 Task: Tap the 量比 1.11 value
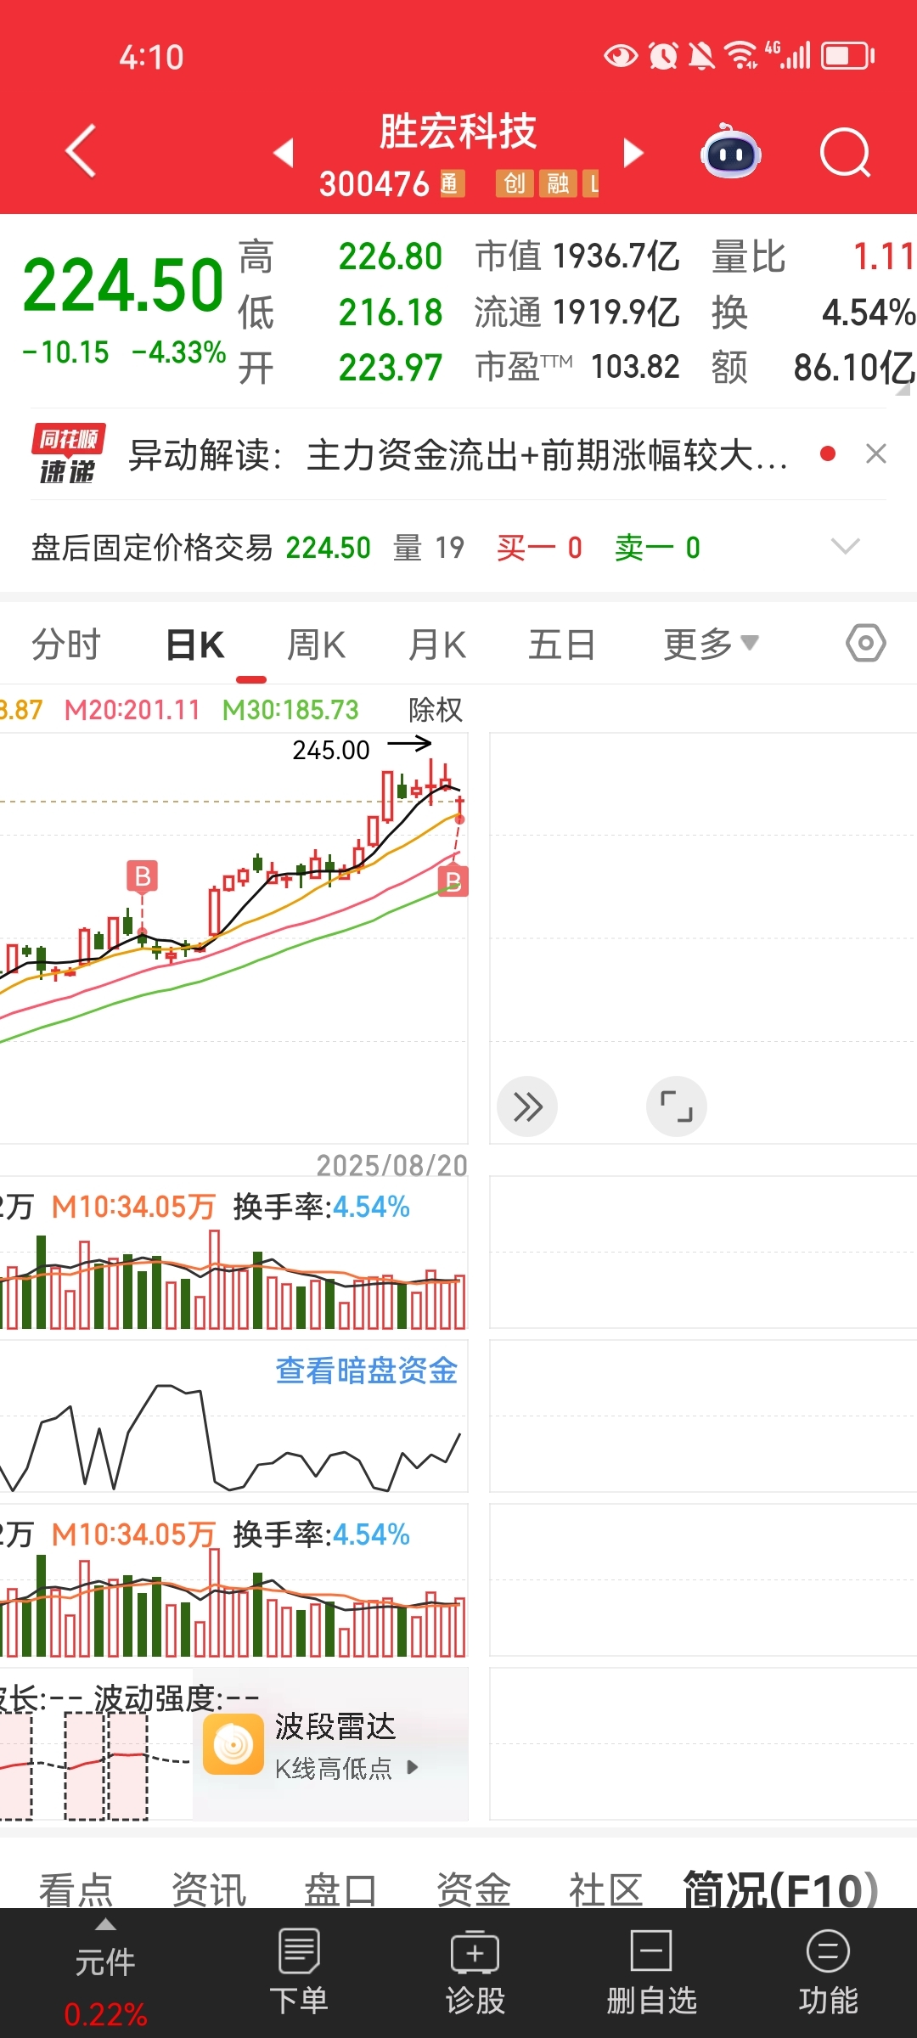tap(813, 256)
